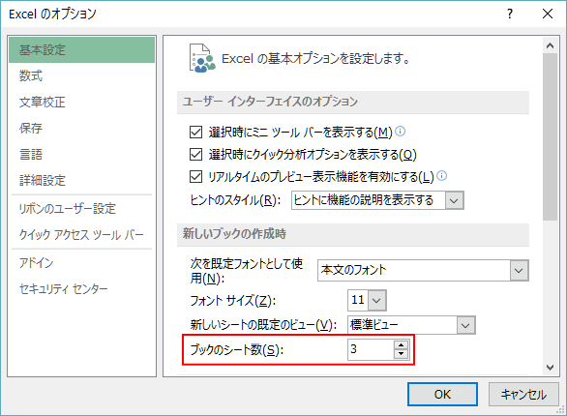Click the フォント サイズ(Z) label
This screenshot has width=567, height=416.
pos(233,300)
